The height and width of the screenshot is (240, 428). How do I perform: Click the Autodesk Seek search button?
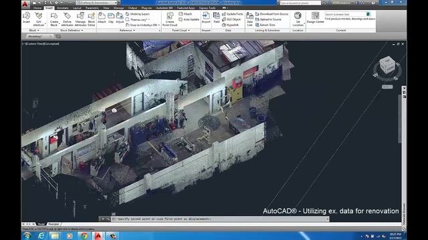pyautogui.click(x=368, y=14)
